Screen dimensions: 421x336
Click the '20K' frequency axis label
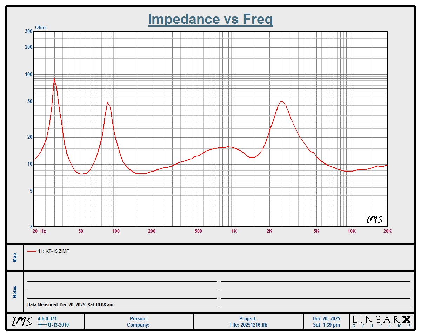pos(387,231)
